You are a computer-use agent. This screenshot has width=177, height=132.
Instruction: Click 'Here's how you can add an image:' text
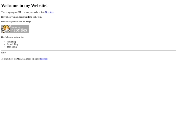(16, 22)
